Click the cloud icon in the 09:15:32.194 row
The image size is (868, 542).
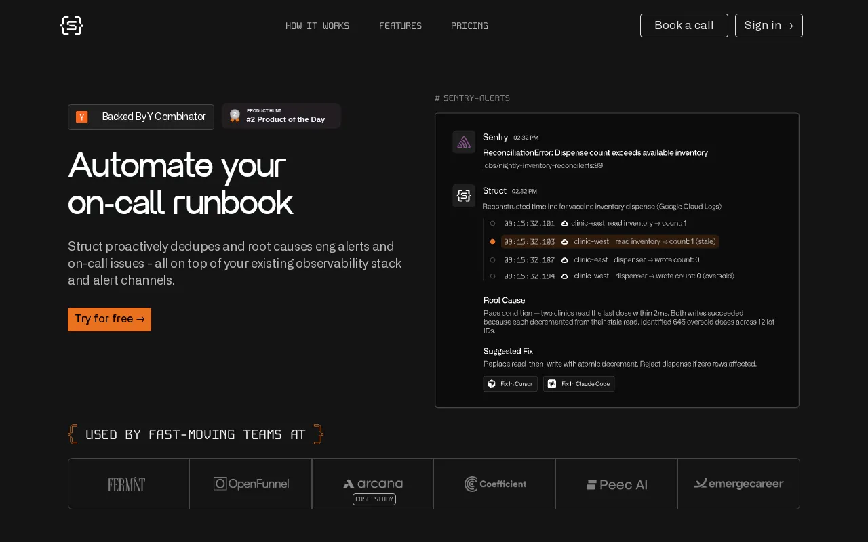click(564, 276)
